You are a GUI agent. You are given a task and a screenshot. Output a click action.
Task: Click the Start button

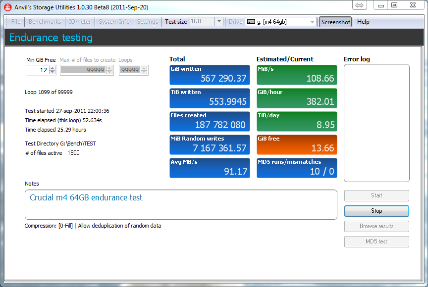(376, 195)
